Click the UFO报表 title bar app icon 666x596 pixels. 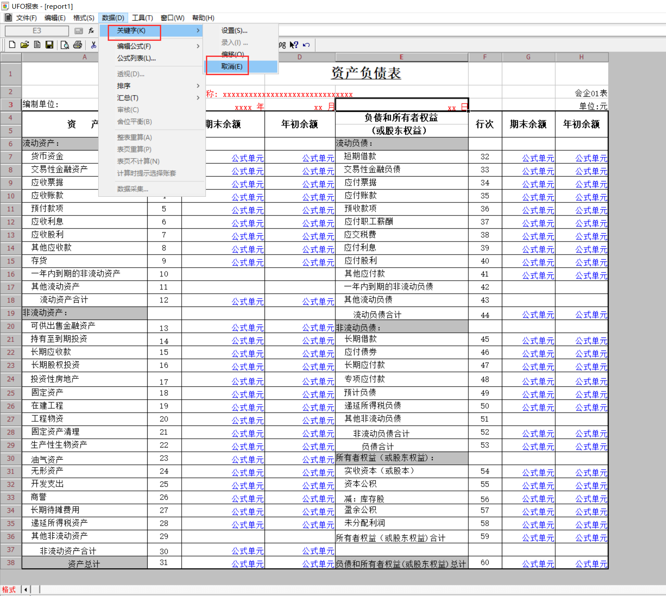[5, 6]
